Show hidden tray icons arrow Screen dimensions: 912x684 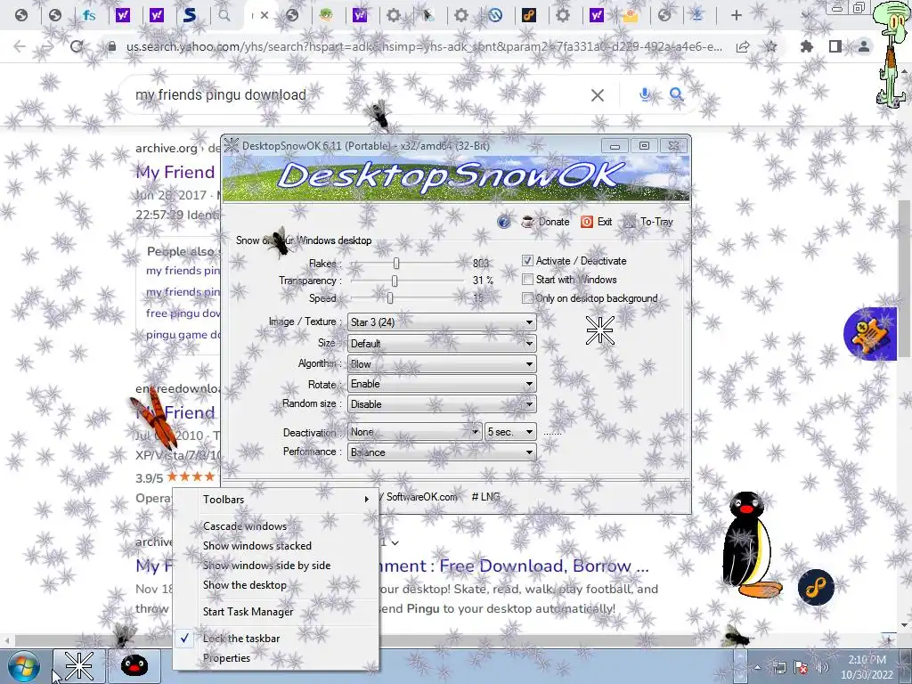tap(757, 668)
